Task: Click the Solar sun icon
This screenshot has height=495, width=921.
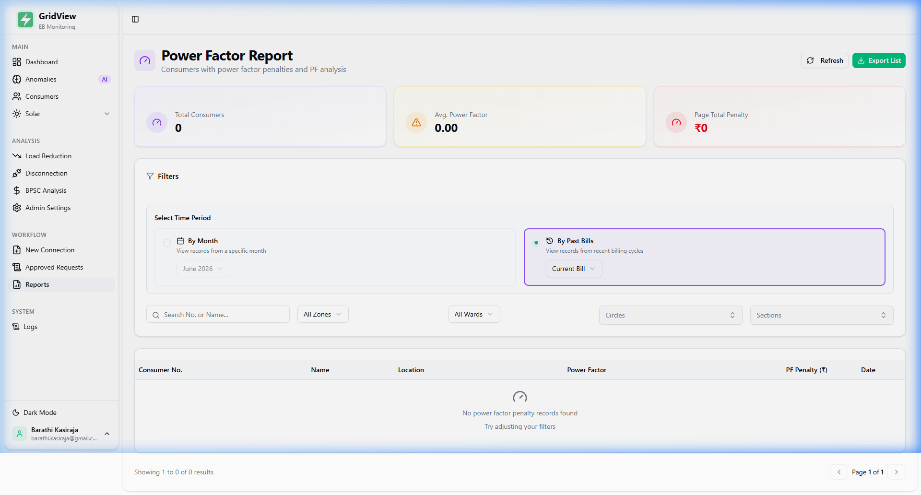Action: pyautogui.click(x=17, y=114)
